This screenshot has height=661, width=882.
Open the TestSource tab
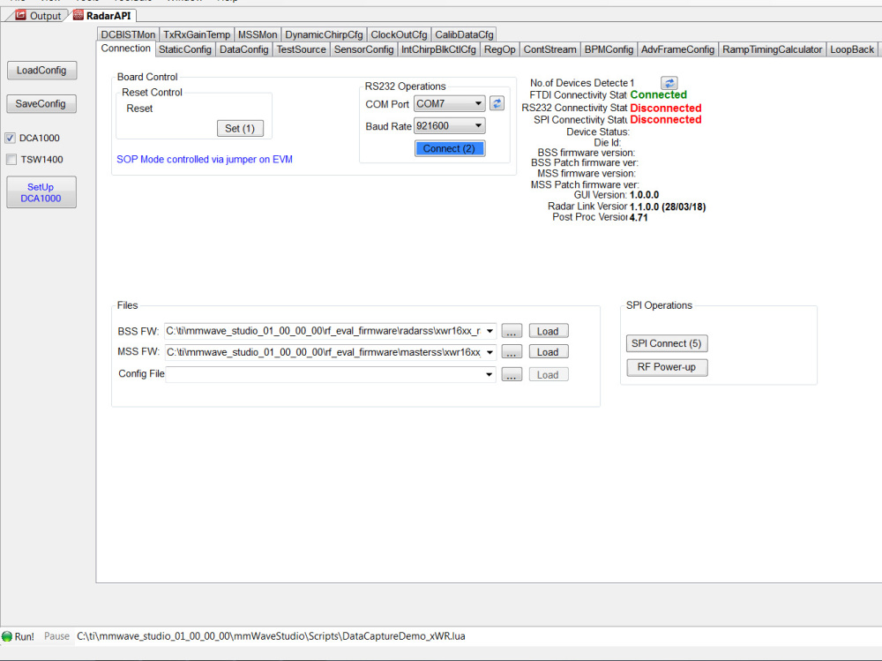point(302,49)
